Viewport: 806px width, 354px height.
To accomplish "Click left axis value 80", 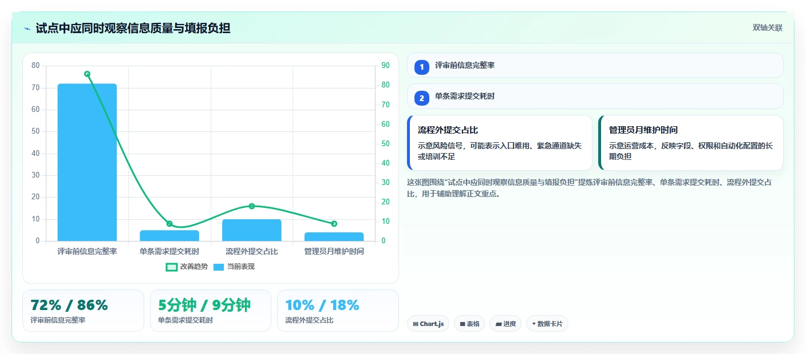I will click(35, 66).
